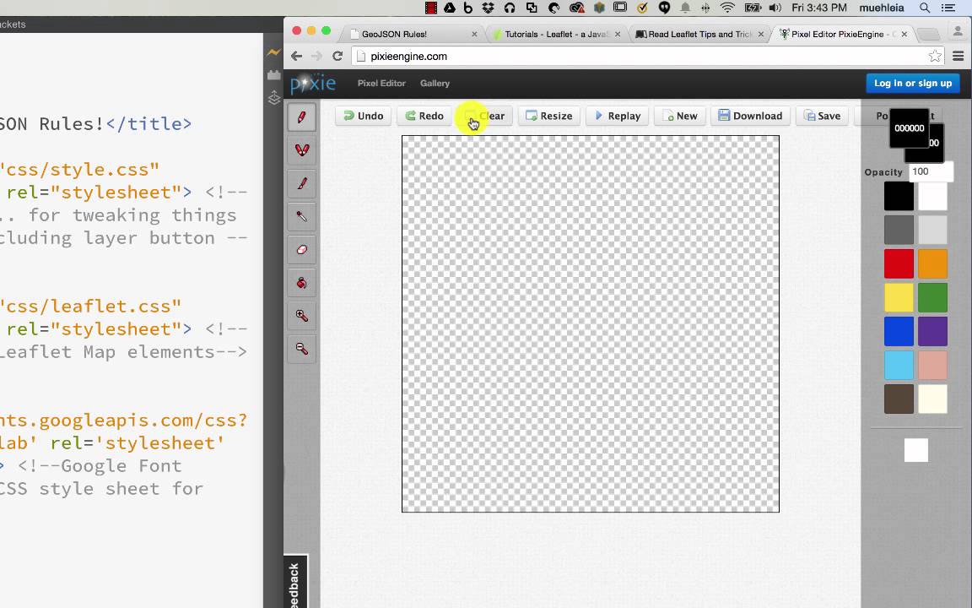Click the Brackets layers stack icon
The width and height of the screenshot is (972, 608).
(273, 98)
